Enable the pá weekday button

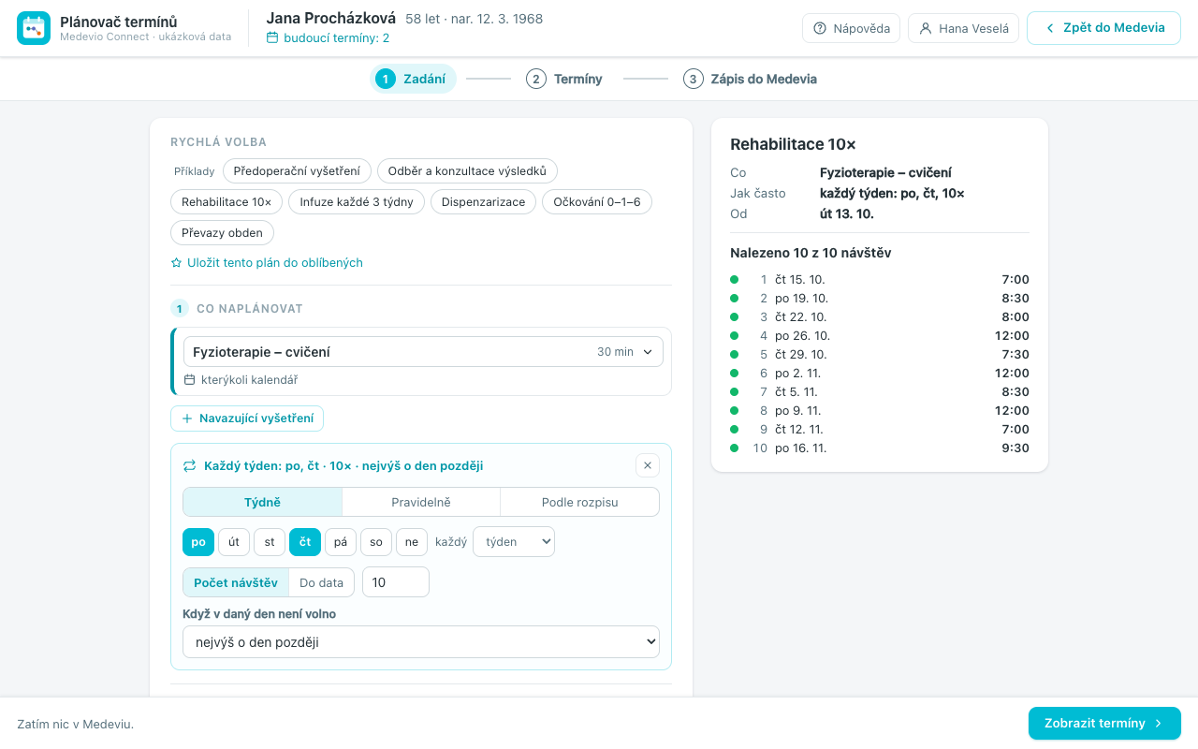coord(341,542)
